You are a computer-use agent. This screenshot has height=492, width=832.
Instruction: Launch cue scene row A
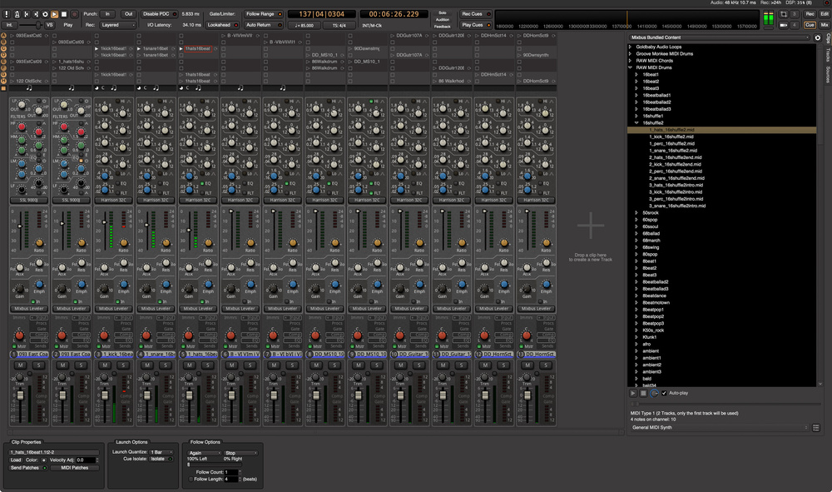click(5, 37)
